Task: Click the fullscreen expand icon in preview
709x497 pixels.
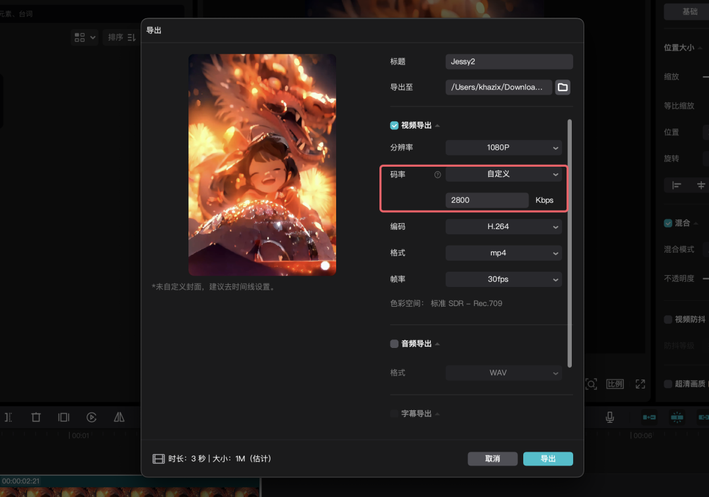Action: pyautogui.click(x=640, y=384)
